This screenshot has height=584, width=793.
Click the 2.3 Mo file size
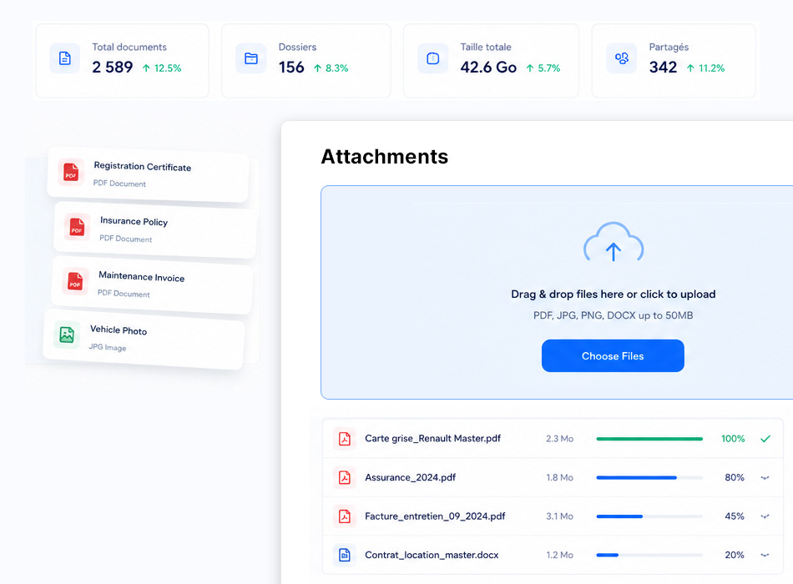coord(559,439)
